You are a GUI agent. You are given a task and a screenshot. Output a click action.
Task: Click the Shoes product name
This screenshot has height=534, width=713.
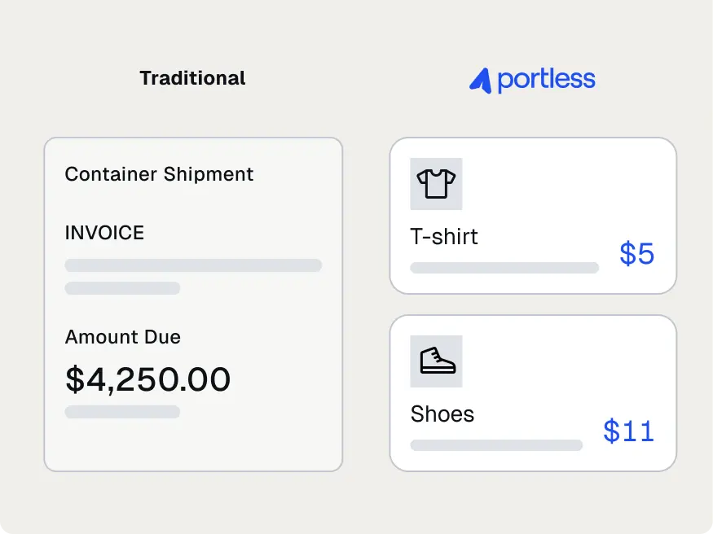442,414
